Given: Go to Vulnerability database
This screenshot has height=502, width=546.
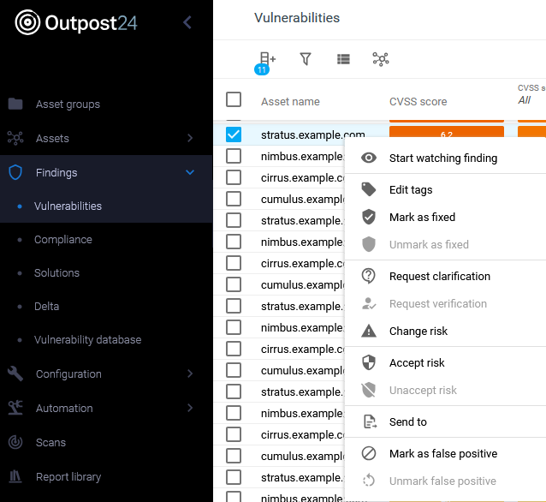Looking at the screenshot, I should click(x=87, y=340).
